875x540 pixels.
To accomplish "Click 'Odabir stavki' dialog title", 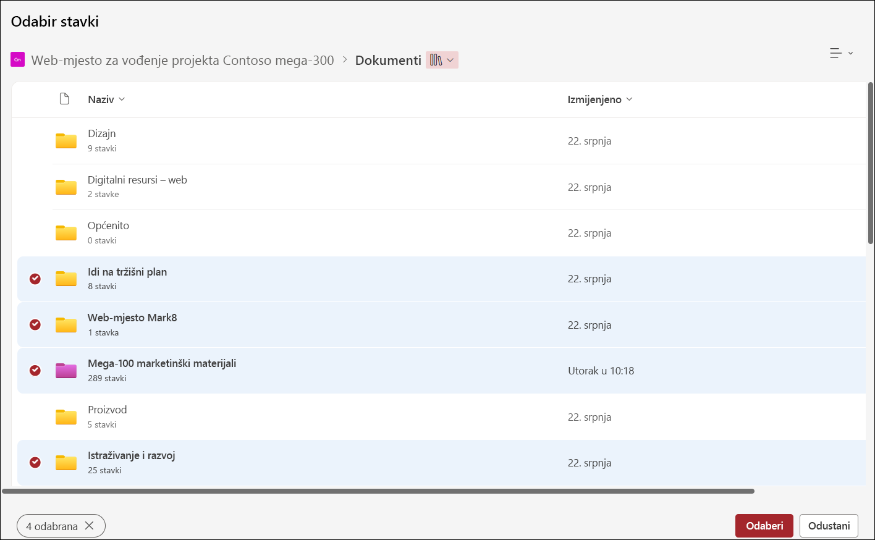I will [x=55, y=21].
